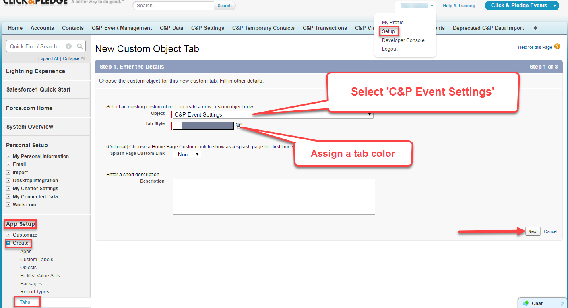Viewport: 568px width, 308px height.
Task: Open the C&P Data tab
Action: (171, 28)
